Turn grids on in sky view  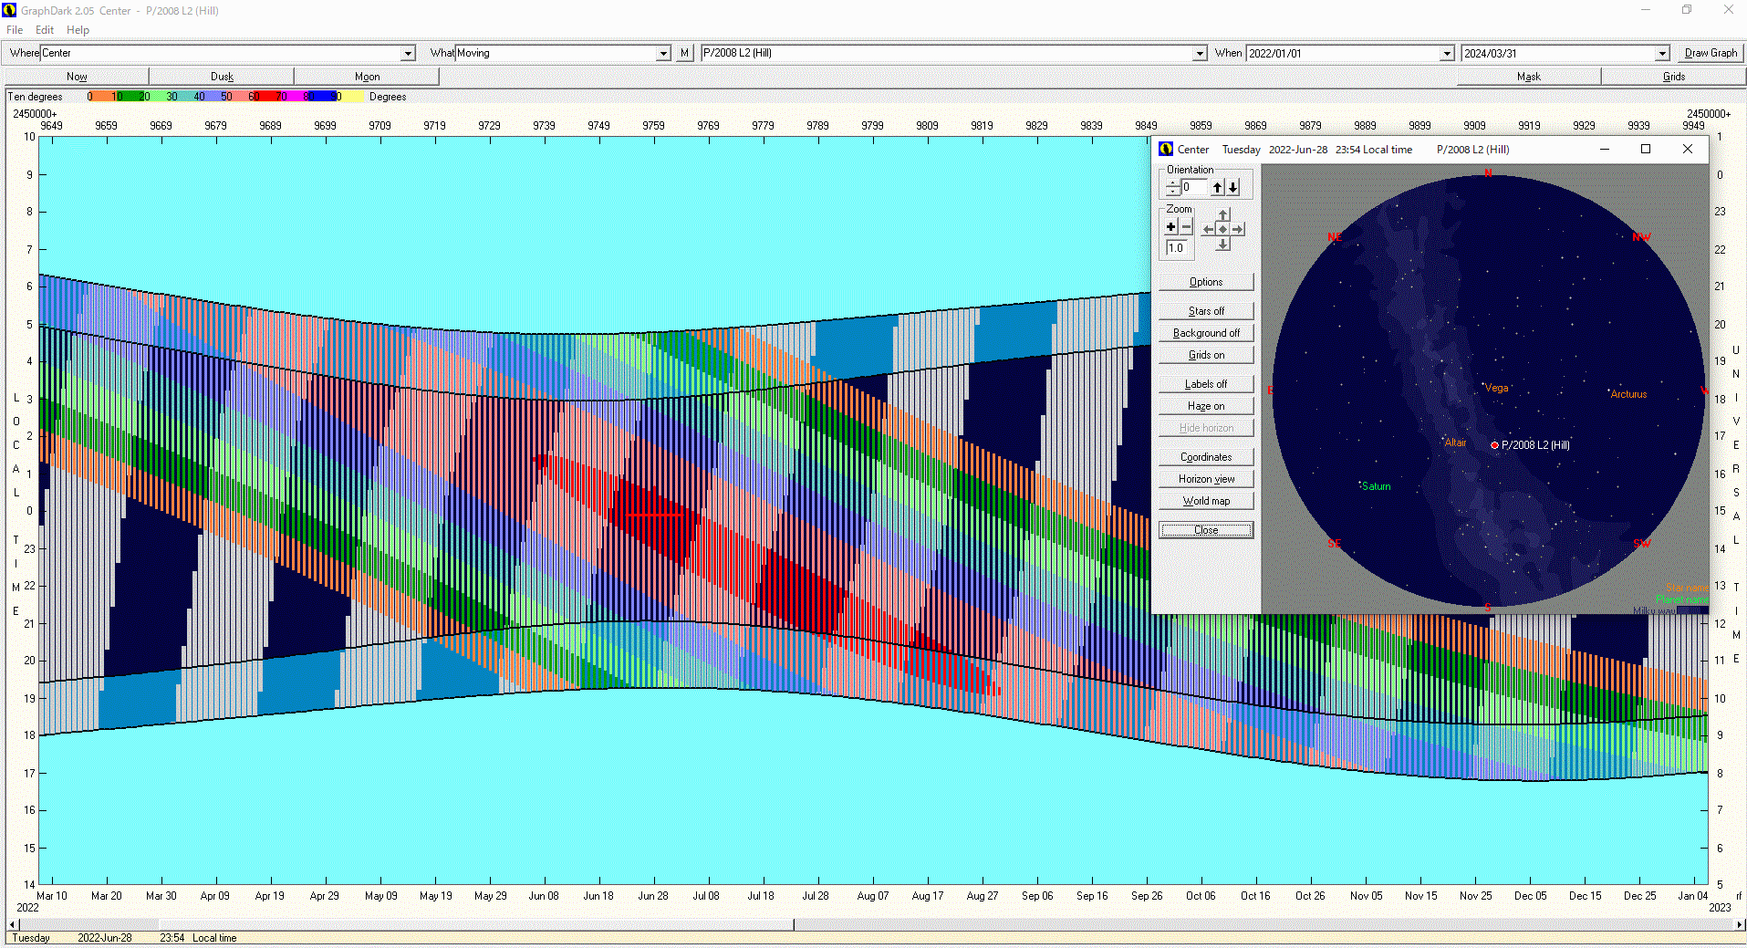pos(1206,355)
